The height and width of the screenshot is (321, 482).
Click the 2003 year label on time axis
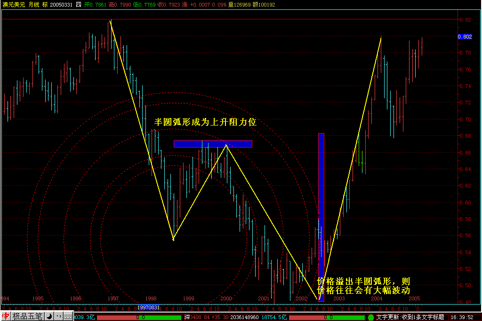tap(339, 298)
